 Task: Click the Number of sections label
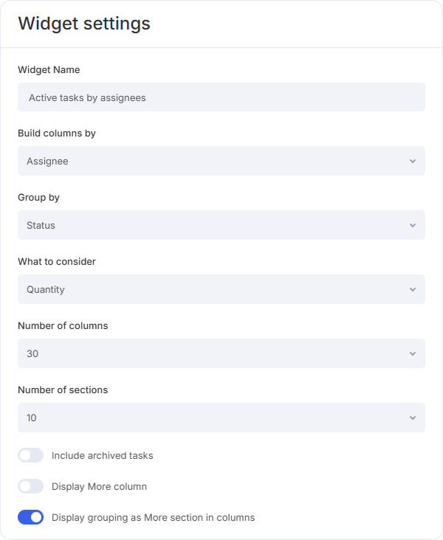coord(63,390)
